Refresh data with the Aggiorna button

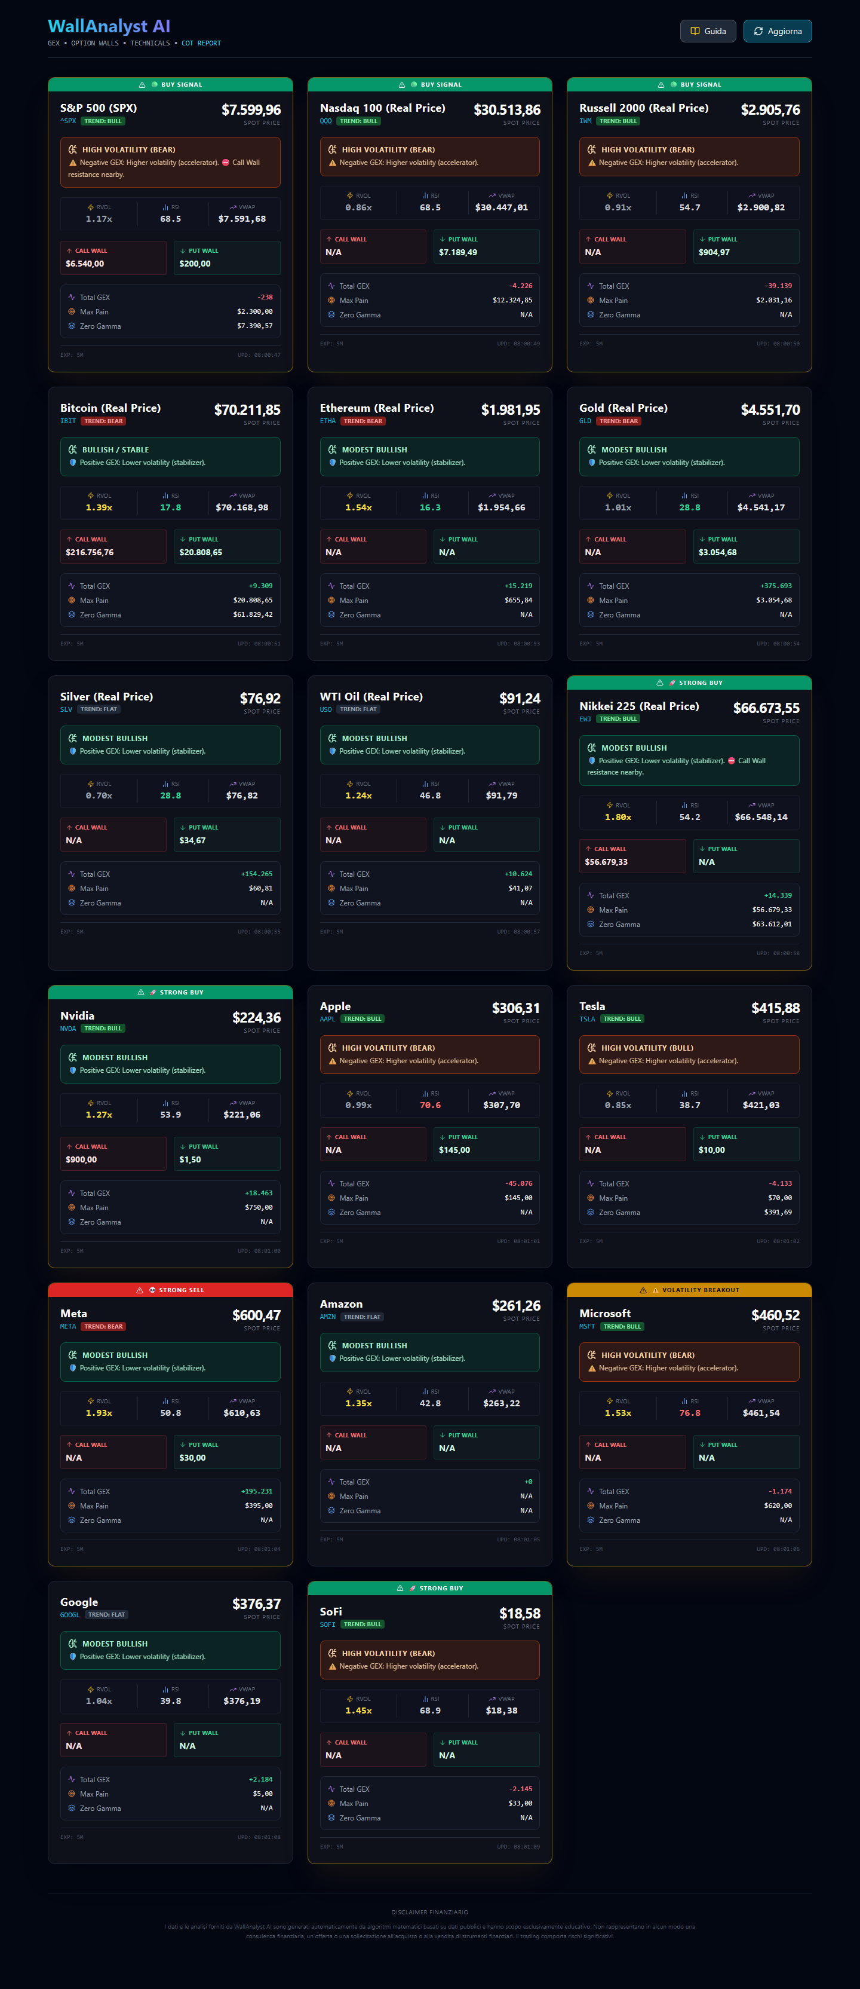[778, 31]
